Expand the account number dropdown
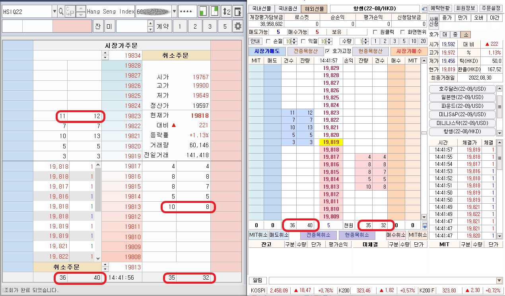This screenshot has height=296, width=505. [x=173, y=12]
